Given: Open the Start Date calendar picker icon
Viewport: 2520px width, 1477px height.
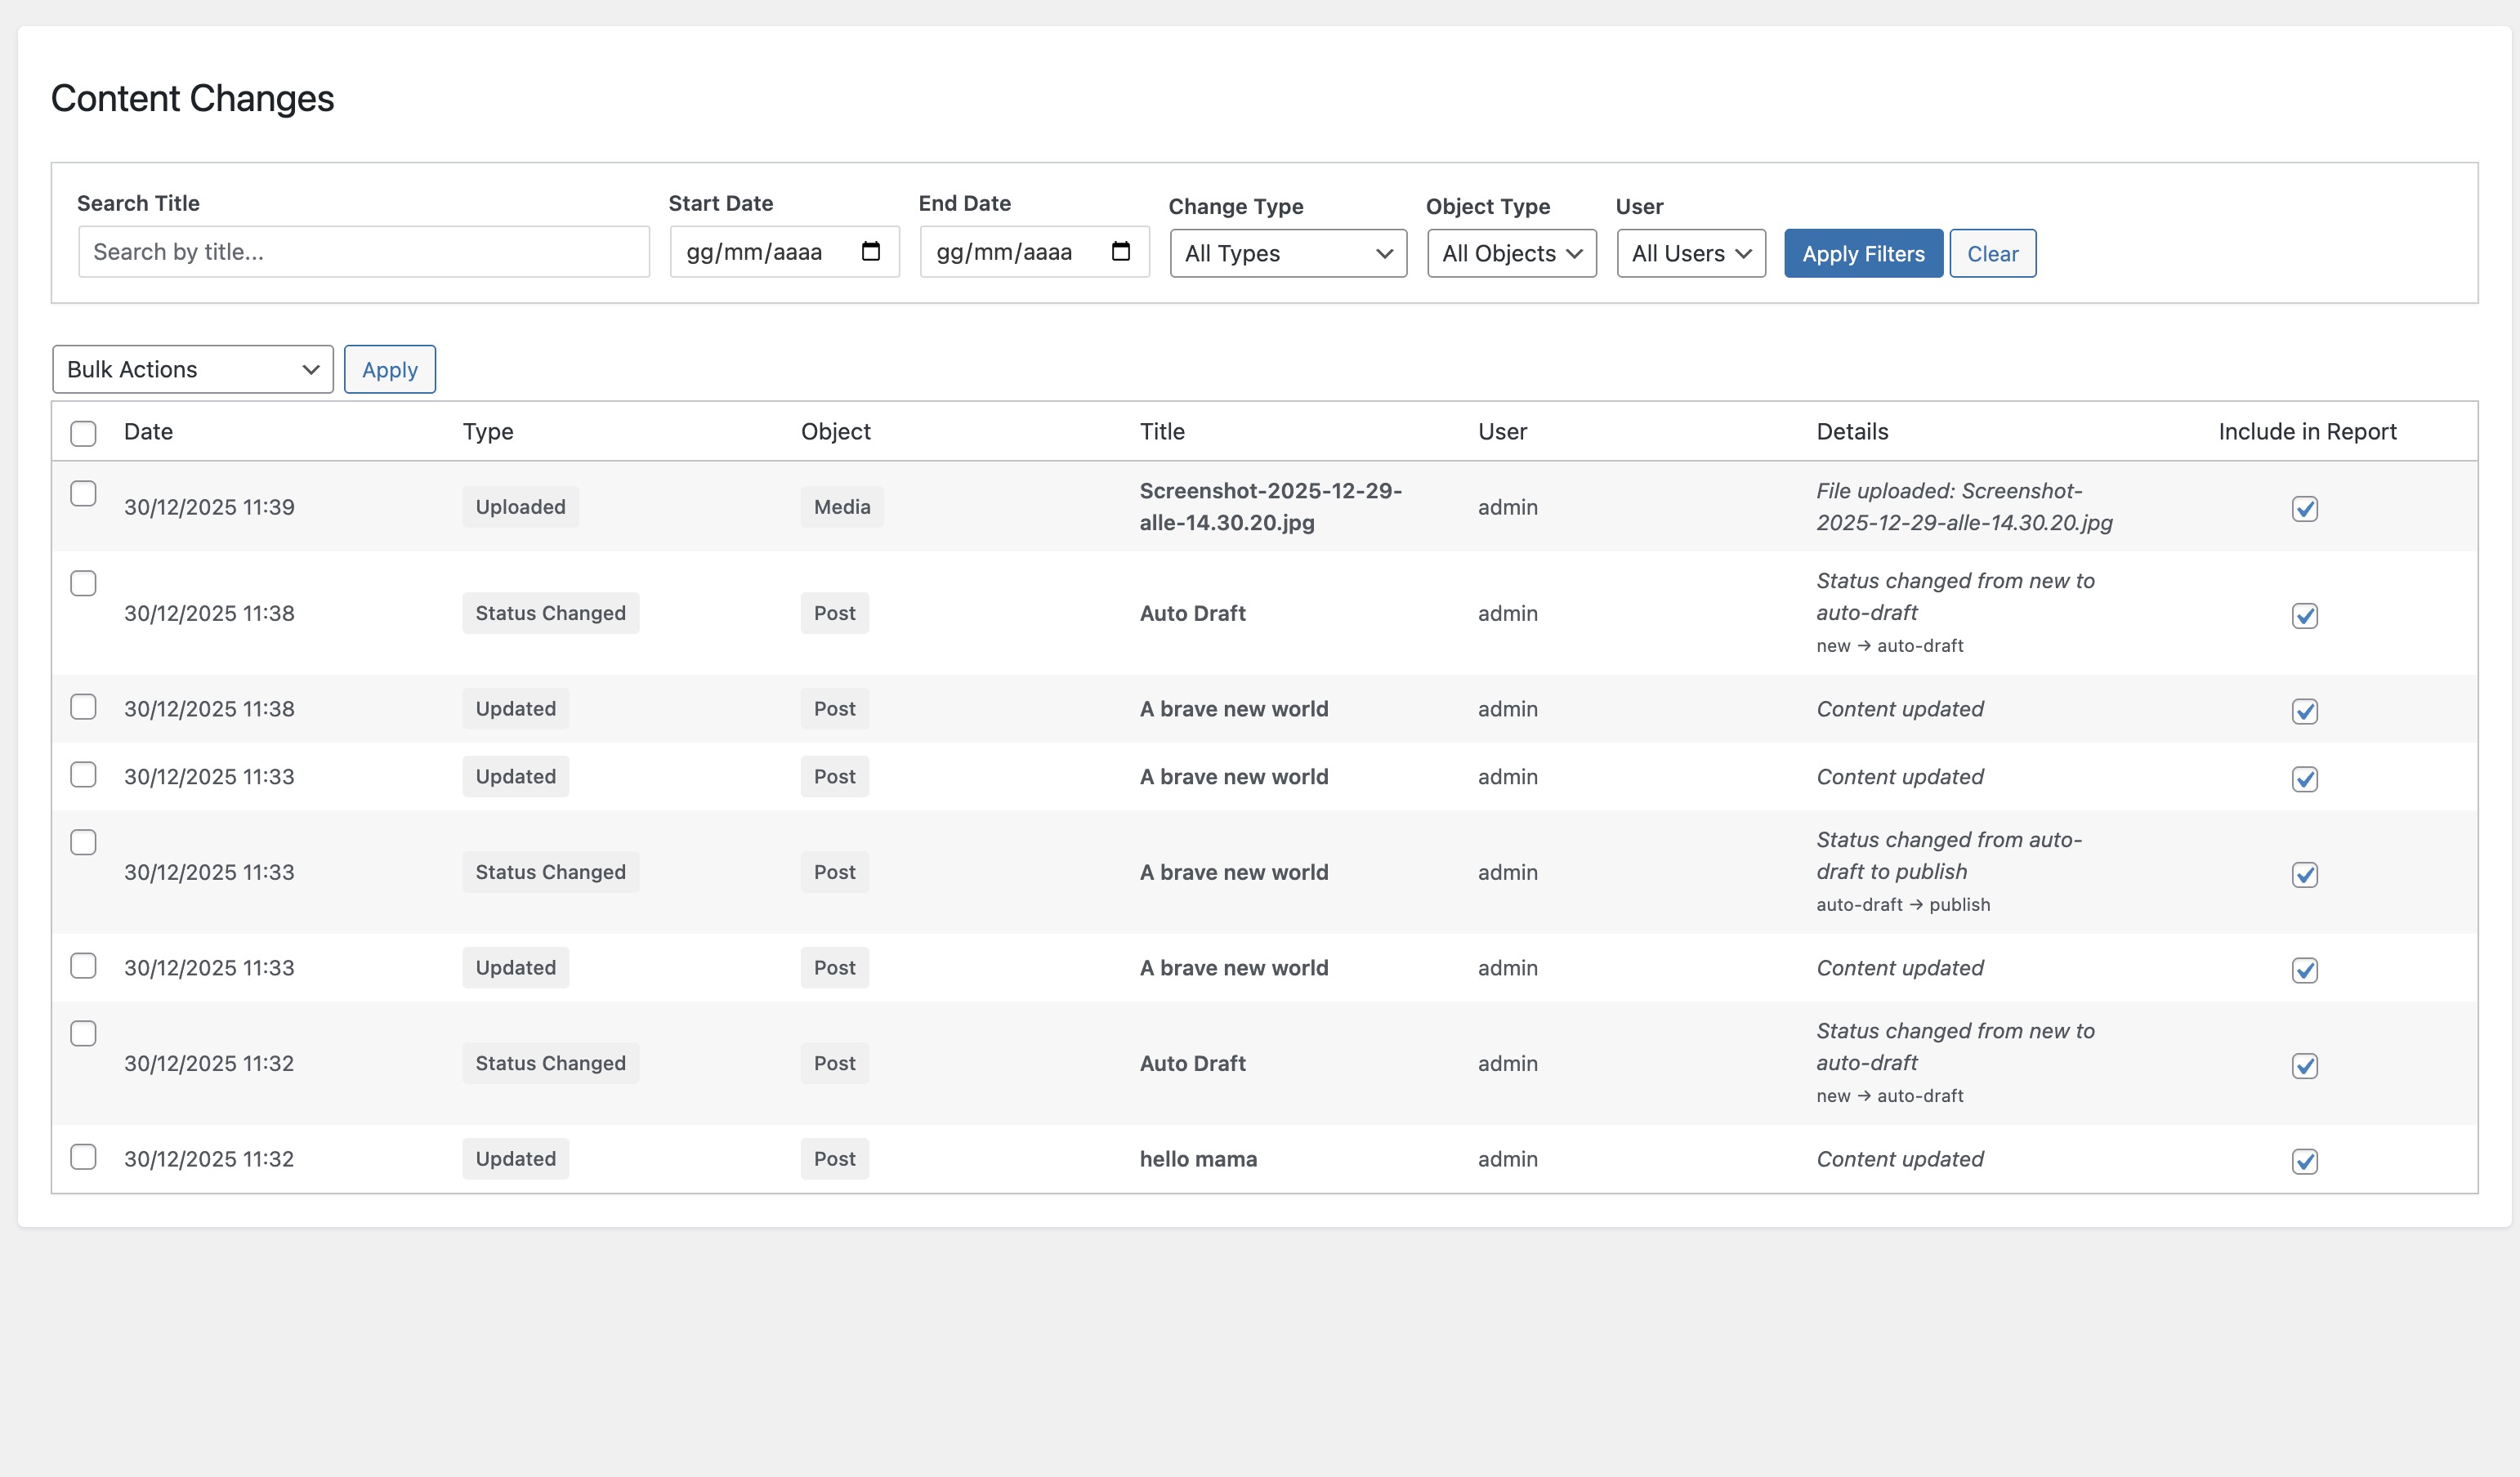Looking at the screenshot, I should click(870, 251).
